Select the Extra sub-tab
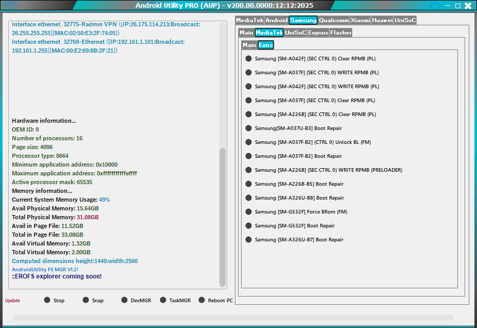477x328 pixels. (266, 45)
